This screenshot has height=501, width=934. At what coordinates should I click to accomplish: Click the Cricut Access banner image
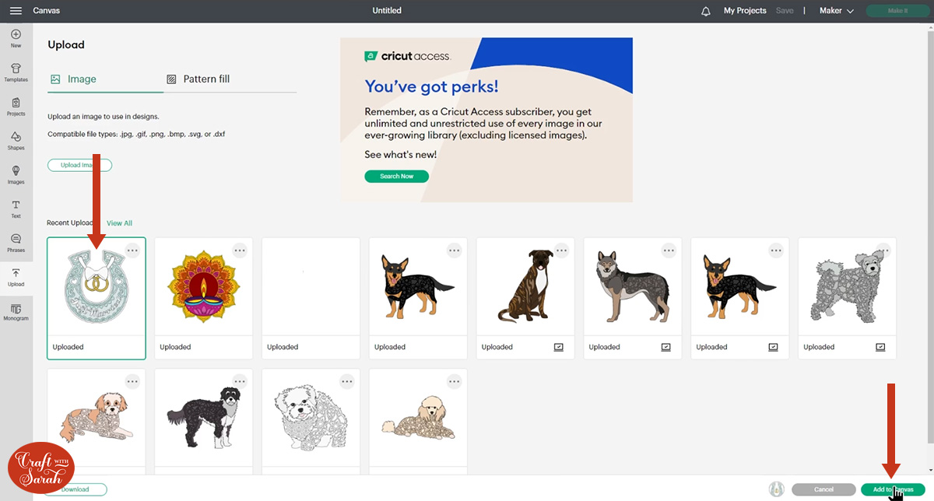click(486, 120)
